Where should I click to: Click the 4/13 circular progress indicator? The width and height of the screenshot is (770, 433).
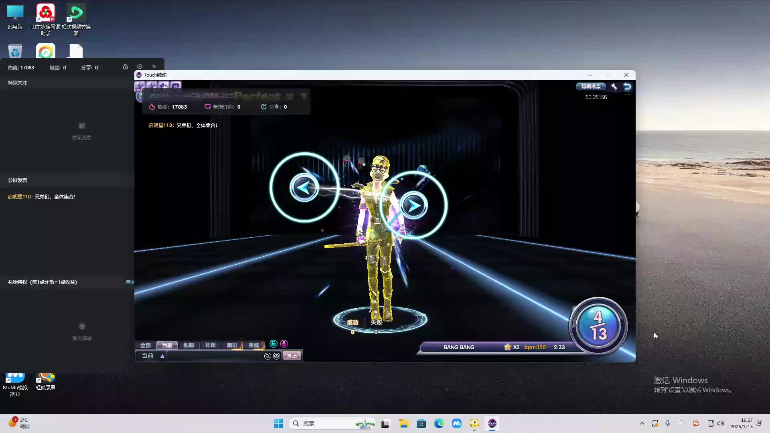598,326
